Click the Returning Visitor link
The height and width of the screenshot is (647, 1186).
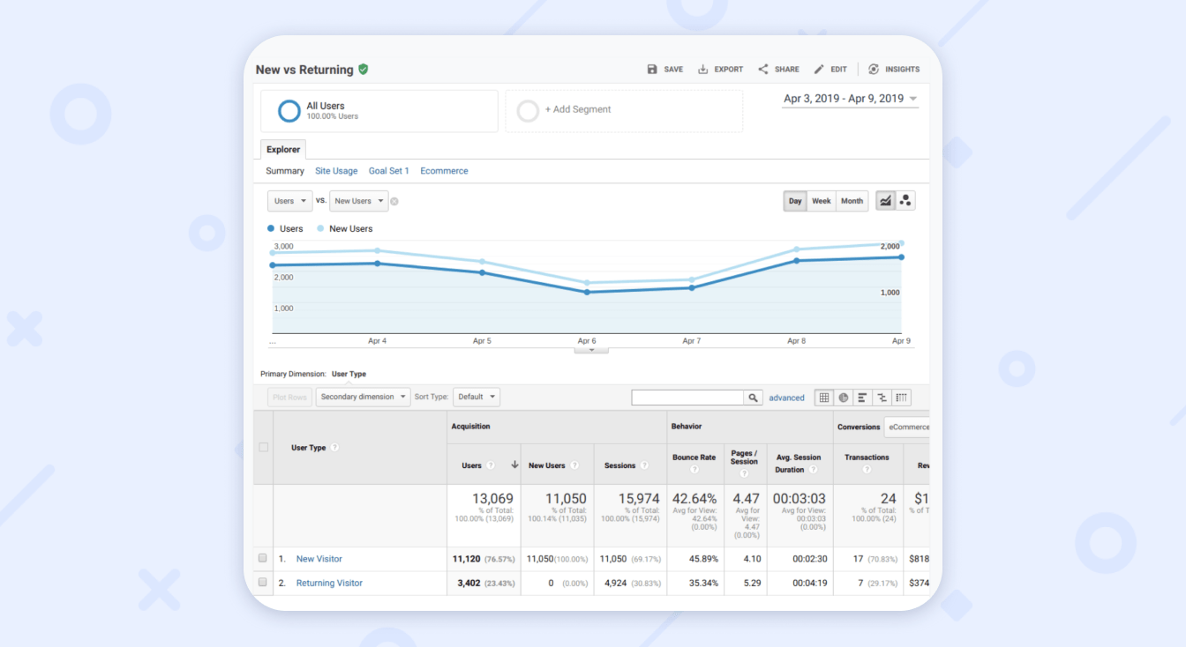point(328,583)
